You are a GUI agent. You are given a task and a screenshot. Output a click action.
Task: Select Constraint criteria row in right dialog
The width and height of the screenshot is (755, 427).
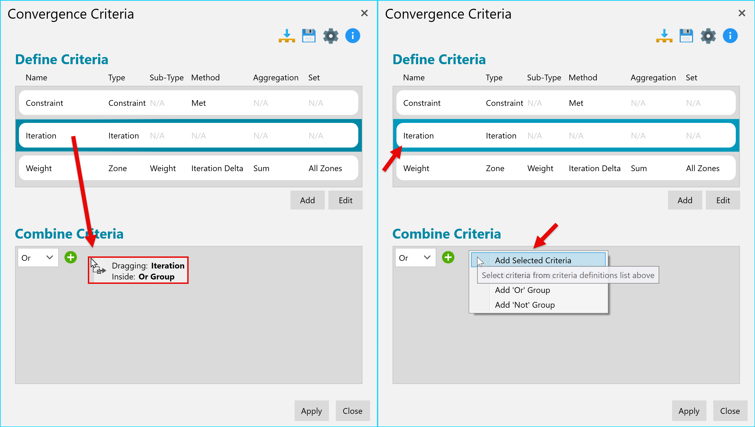coord(566,103)
